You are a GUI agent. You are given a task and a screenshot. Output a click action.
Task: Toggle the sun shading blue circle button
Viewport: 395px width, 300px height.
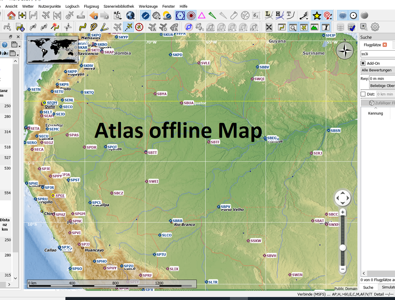[x=145, y=15]
